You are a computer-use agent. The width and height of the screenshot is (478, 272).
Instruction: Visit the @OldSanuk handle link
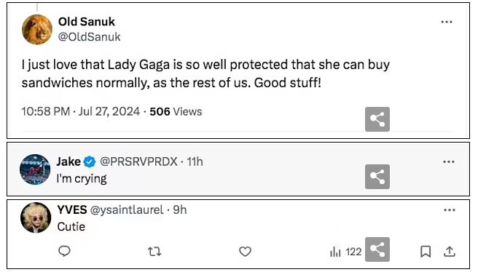click(x=90, y=37)
